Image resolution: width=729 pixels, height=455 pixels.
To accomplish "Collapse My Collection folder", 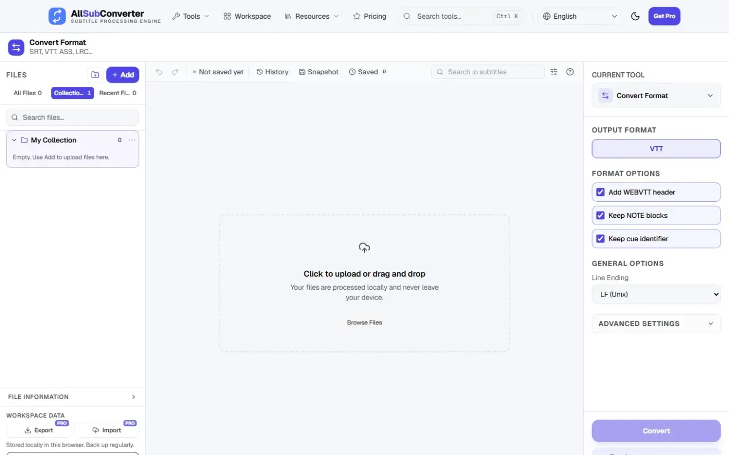I will [x=14, y=140].
